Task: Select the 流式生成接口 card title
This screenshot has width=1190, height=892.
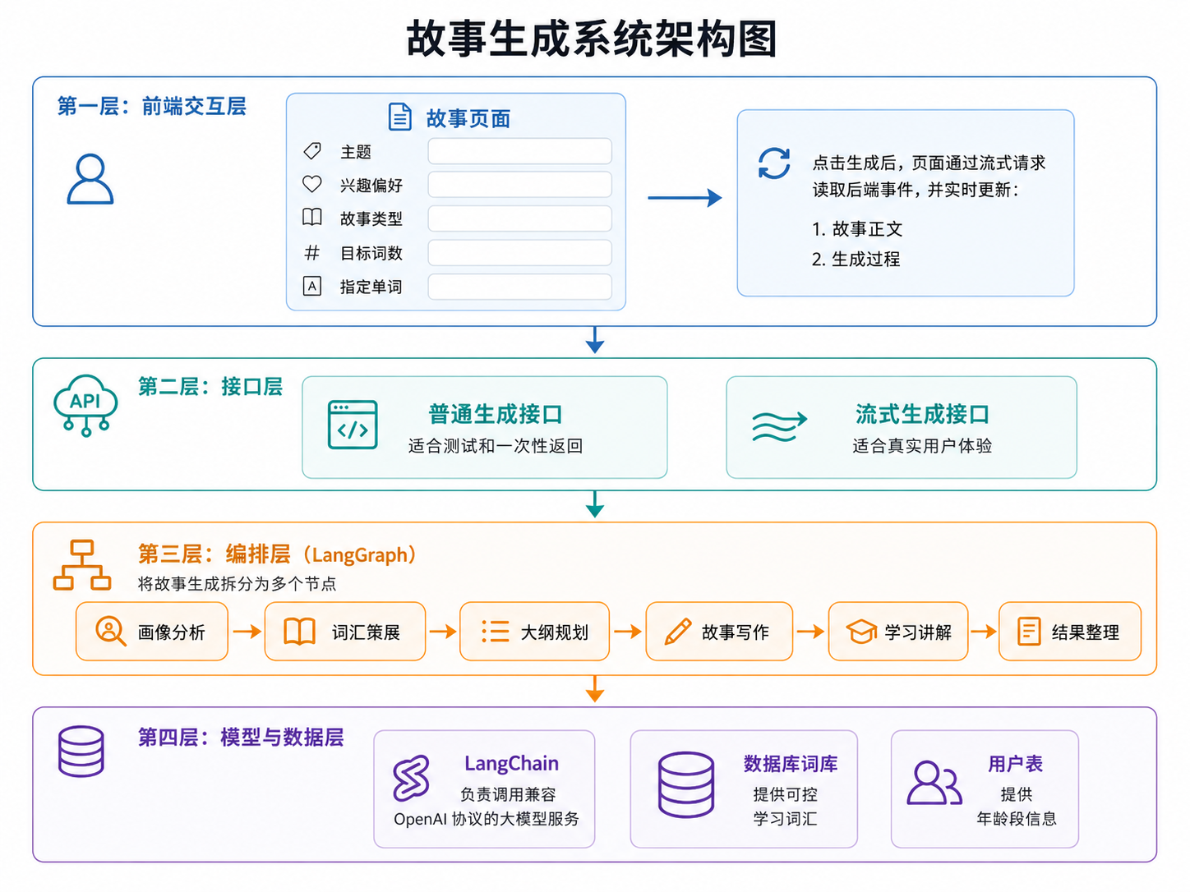Action: click(922, 414)
